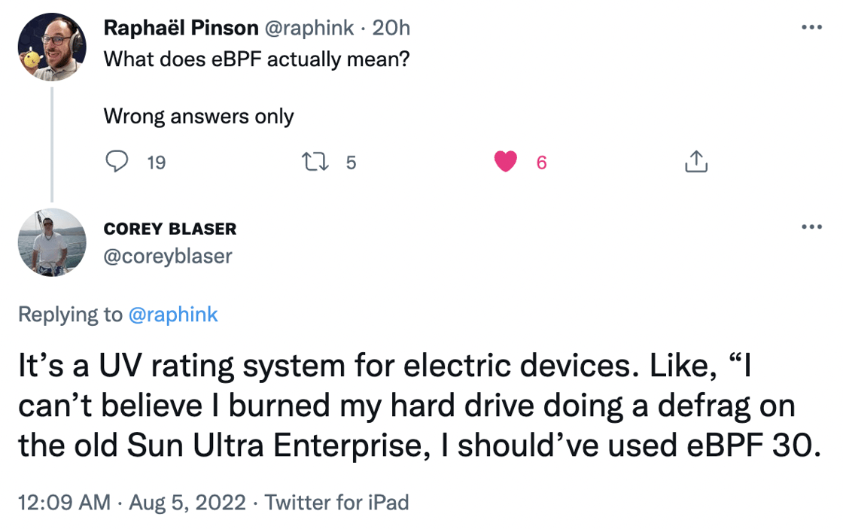Open the share icon on the first tweet
The image size is (843, 529).
(x=696, y=162)
